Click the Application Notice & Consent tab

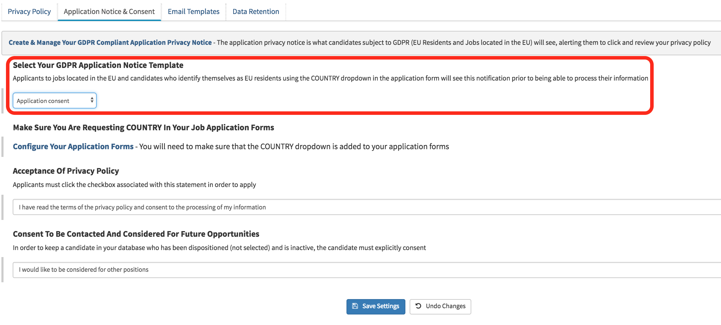coord(109,11)
